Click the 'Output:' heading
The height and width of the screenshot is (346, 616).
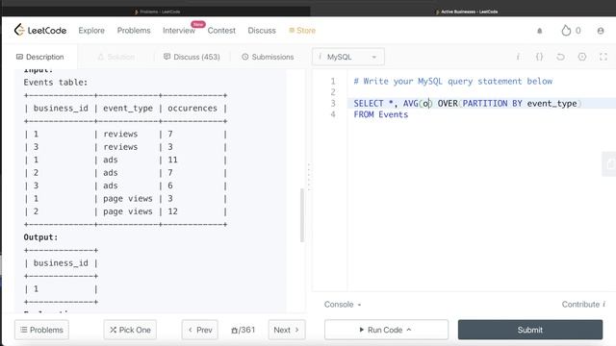40,237
